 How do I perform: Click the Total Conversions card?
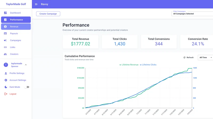tap(159, 42)
